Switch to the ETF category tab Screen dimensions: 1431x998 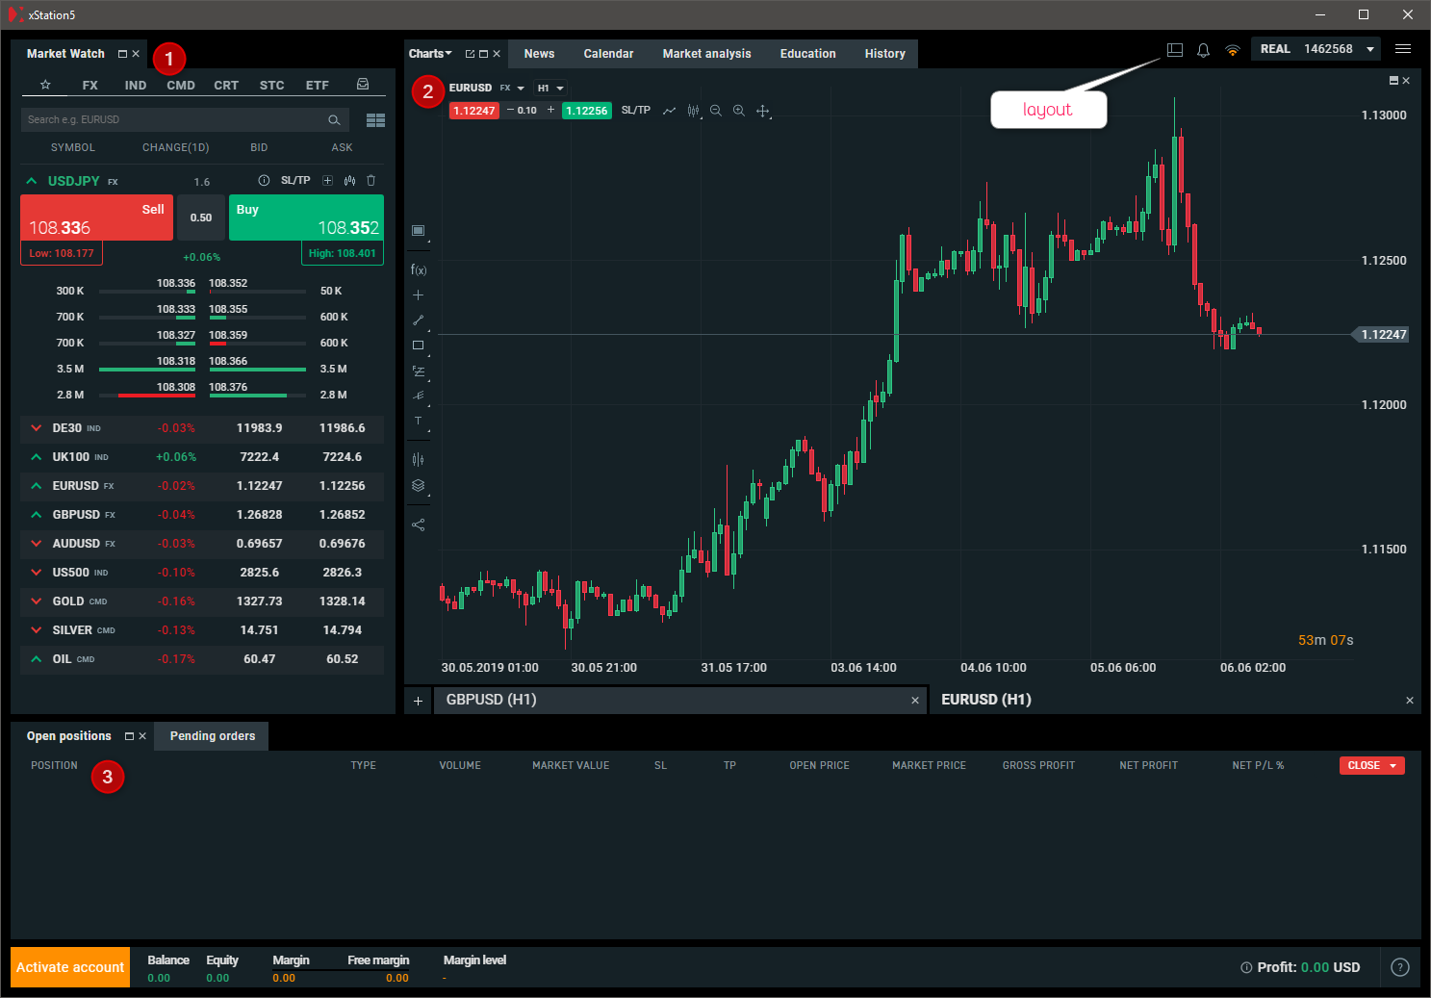tap(318, 86)
